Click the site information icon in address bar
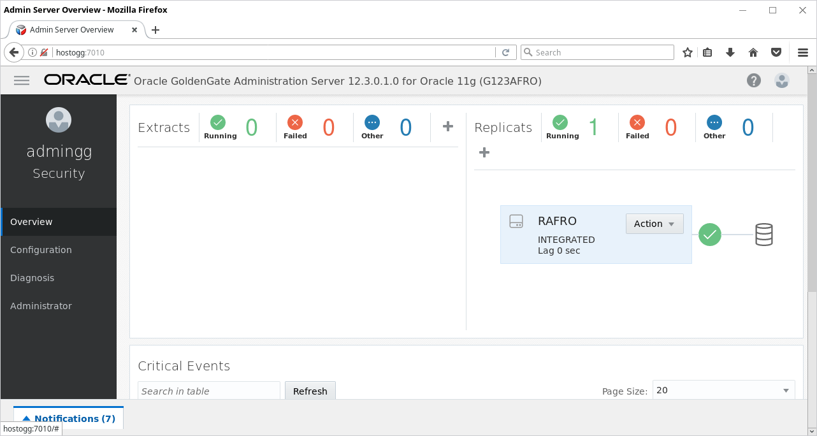Screen dimensions: 817x436 coord(31,52)
